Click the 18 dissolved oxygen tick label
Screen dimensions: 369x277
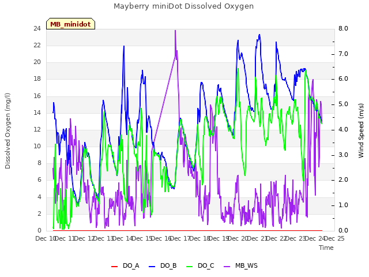coord(37,79)
